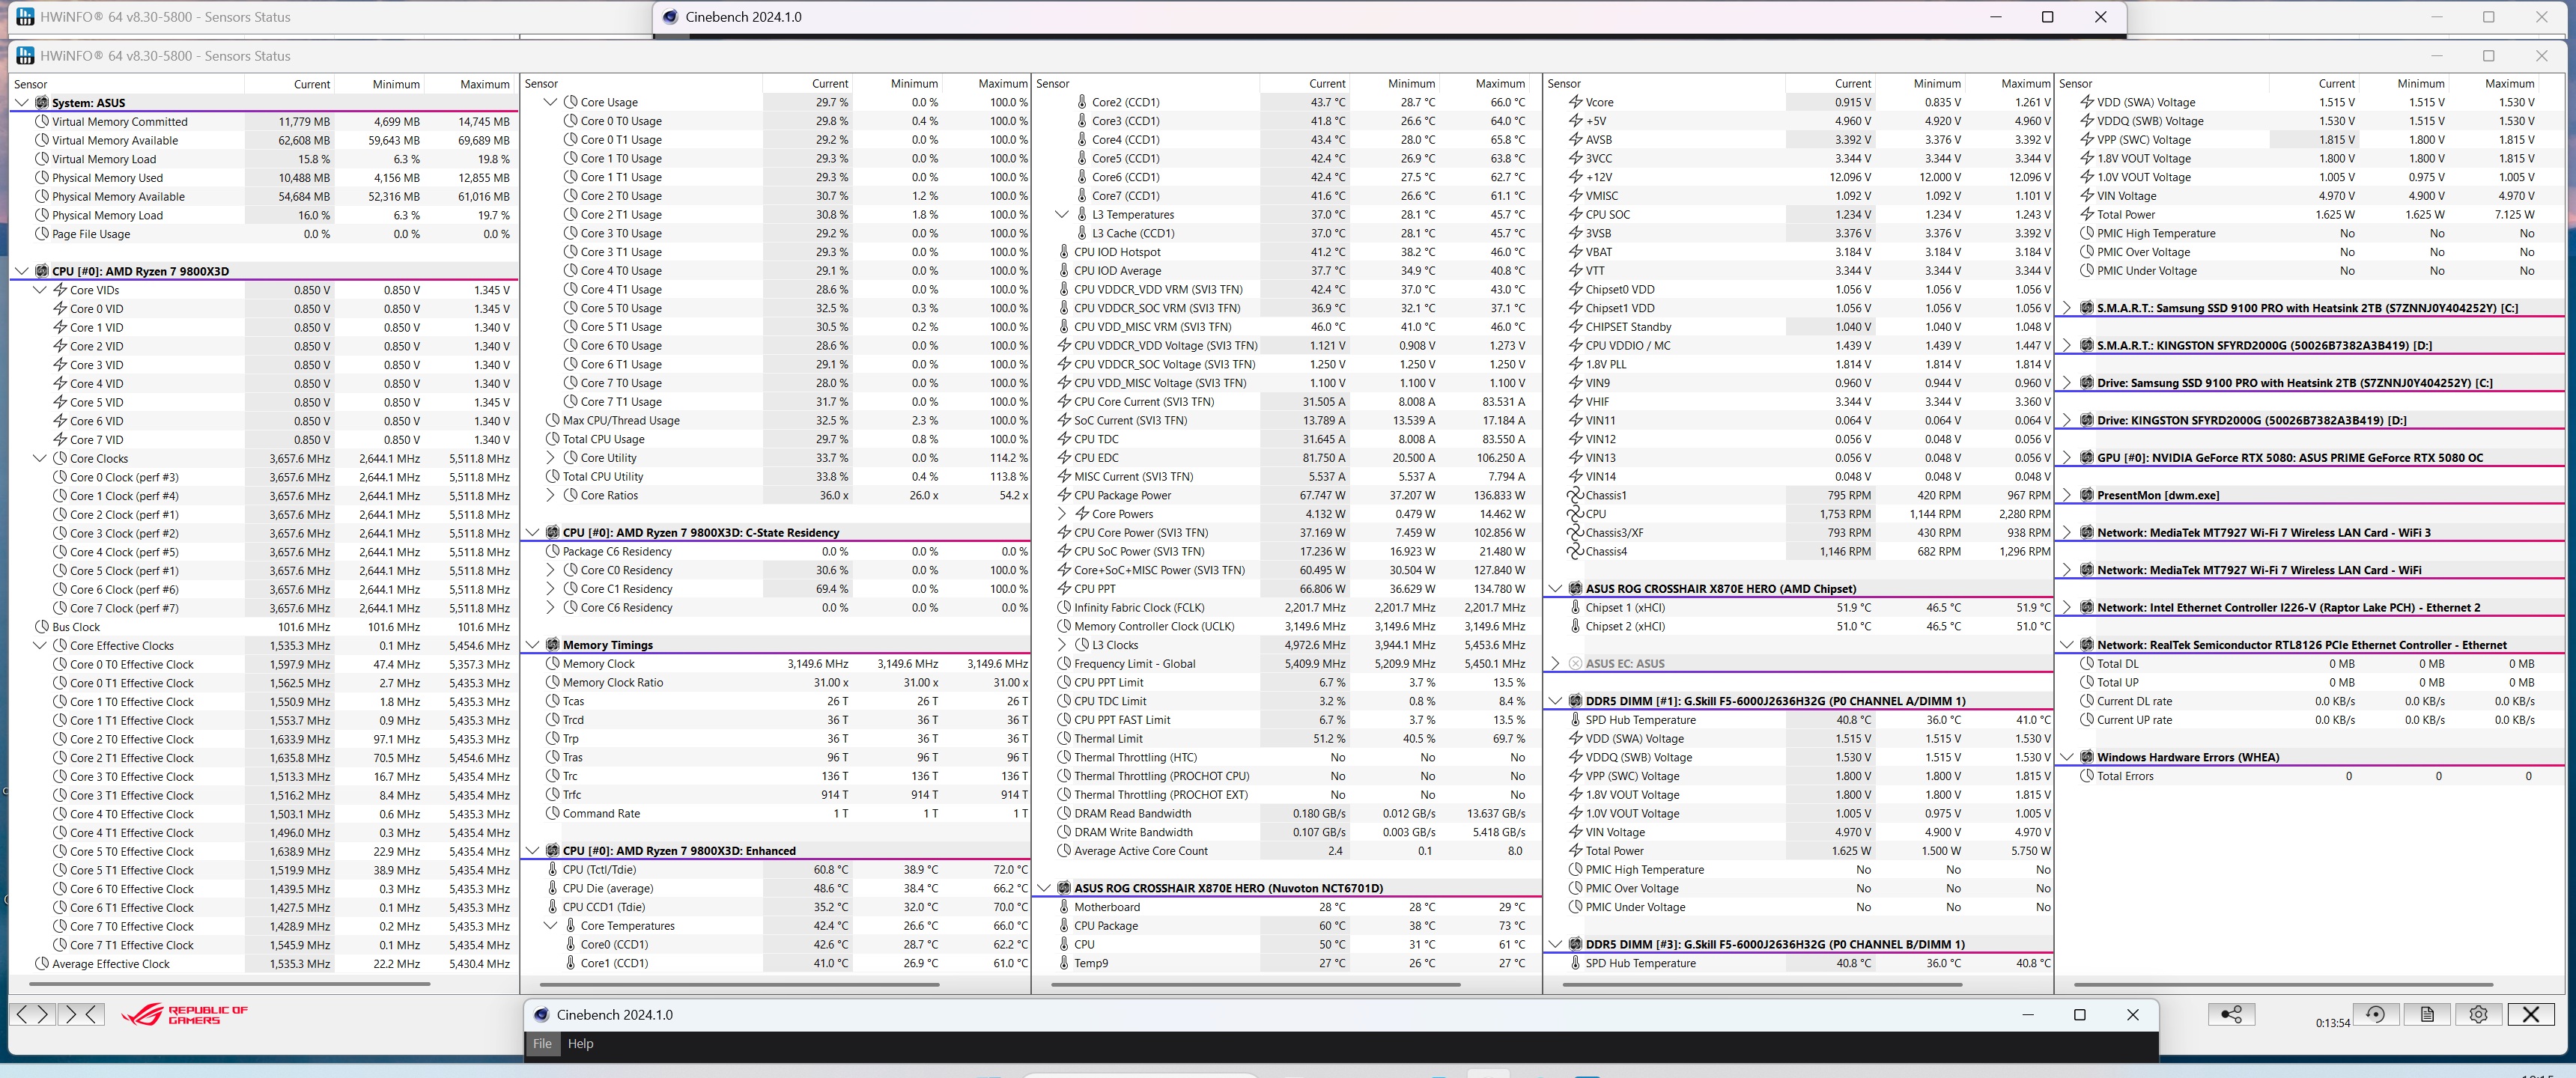Image resolution: width=2576 pixels, height=1078 pixels.
Task: Open the Cinebench Help menu
Action: pyautogui.click(x=580, y=1043)
